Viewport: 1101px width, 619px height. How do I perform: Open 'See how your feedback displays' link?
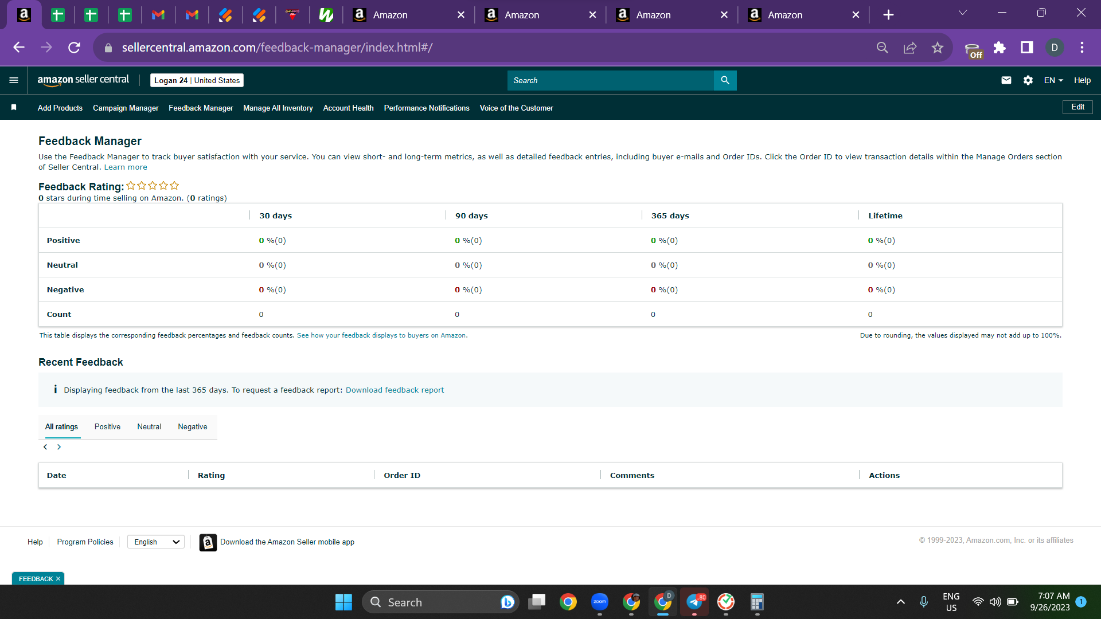tap(381, 336)
